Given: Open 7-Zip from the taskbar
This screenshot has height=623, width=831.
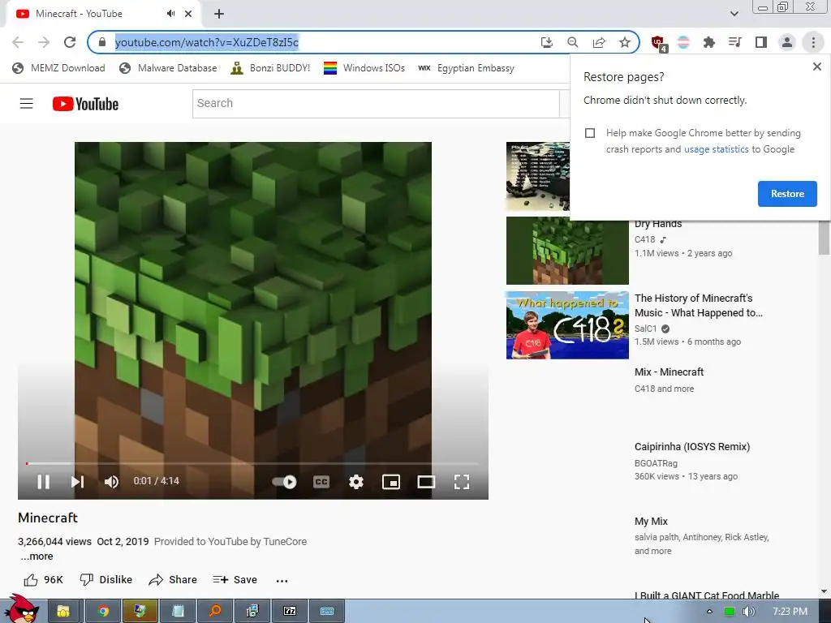Looking at the screenshot, I should [x=290, y=612].
